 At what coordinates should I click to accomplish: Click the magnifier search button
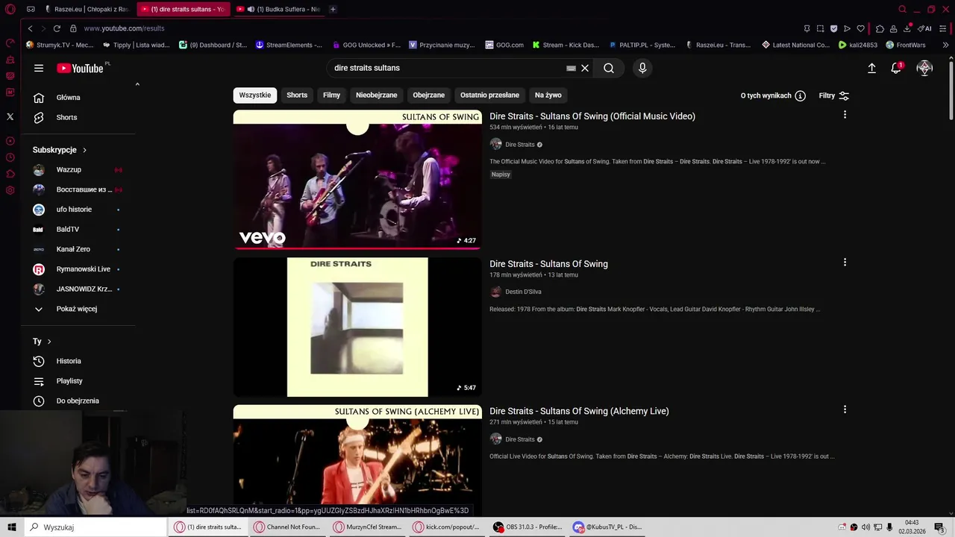[609, 68]
